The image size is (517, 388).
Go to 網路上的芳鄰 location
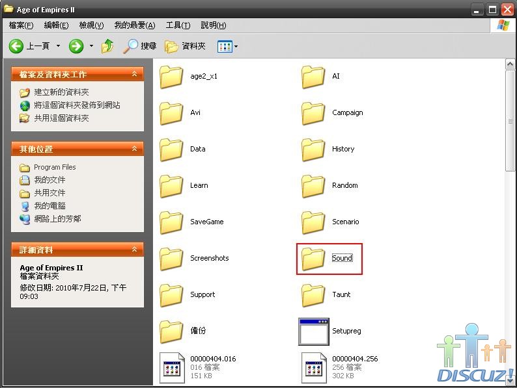point(58,219)
